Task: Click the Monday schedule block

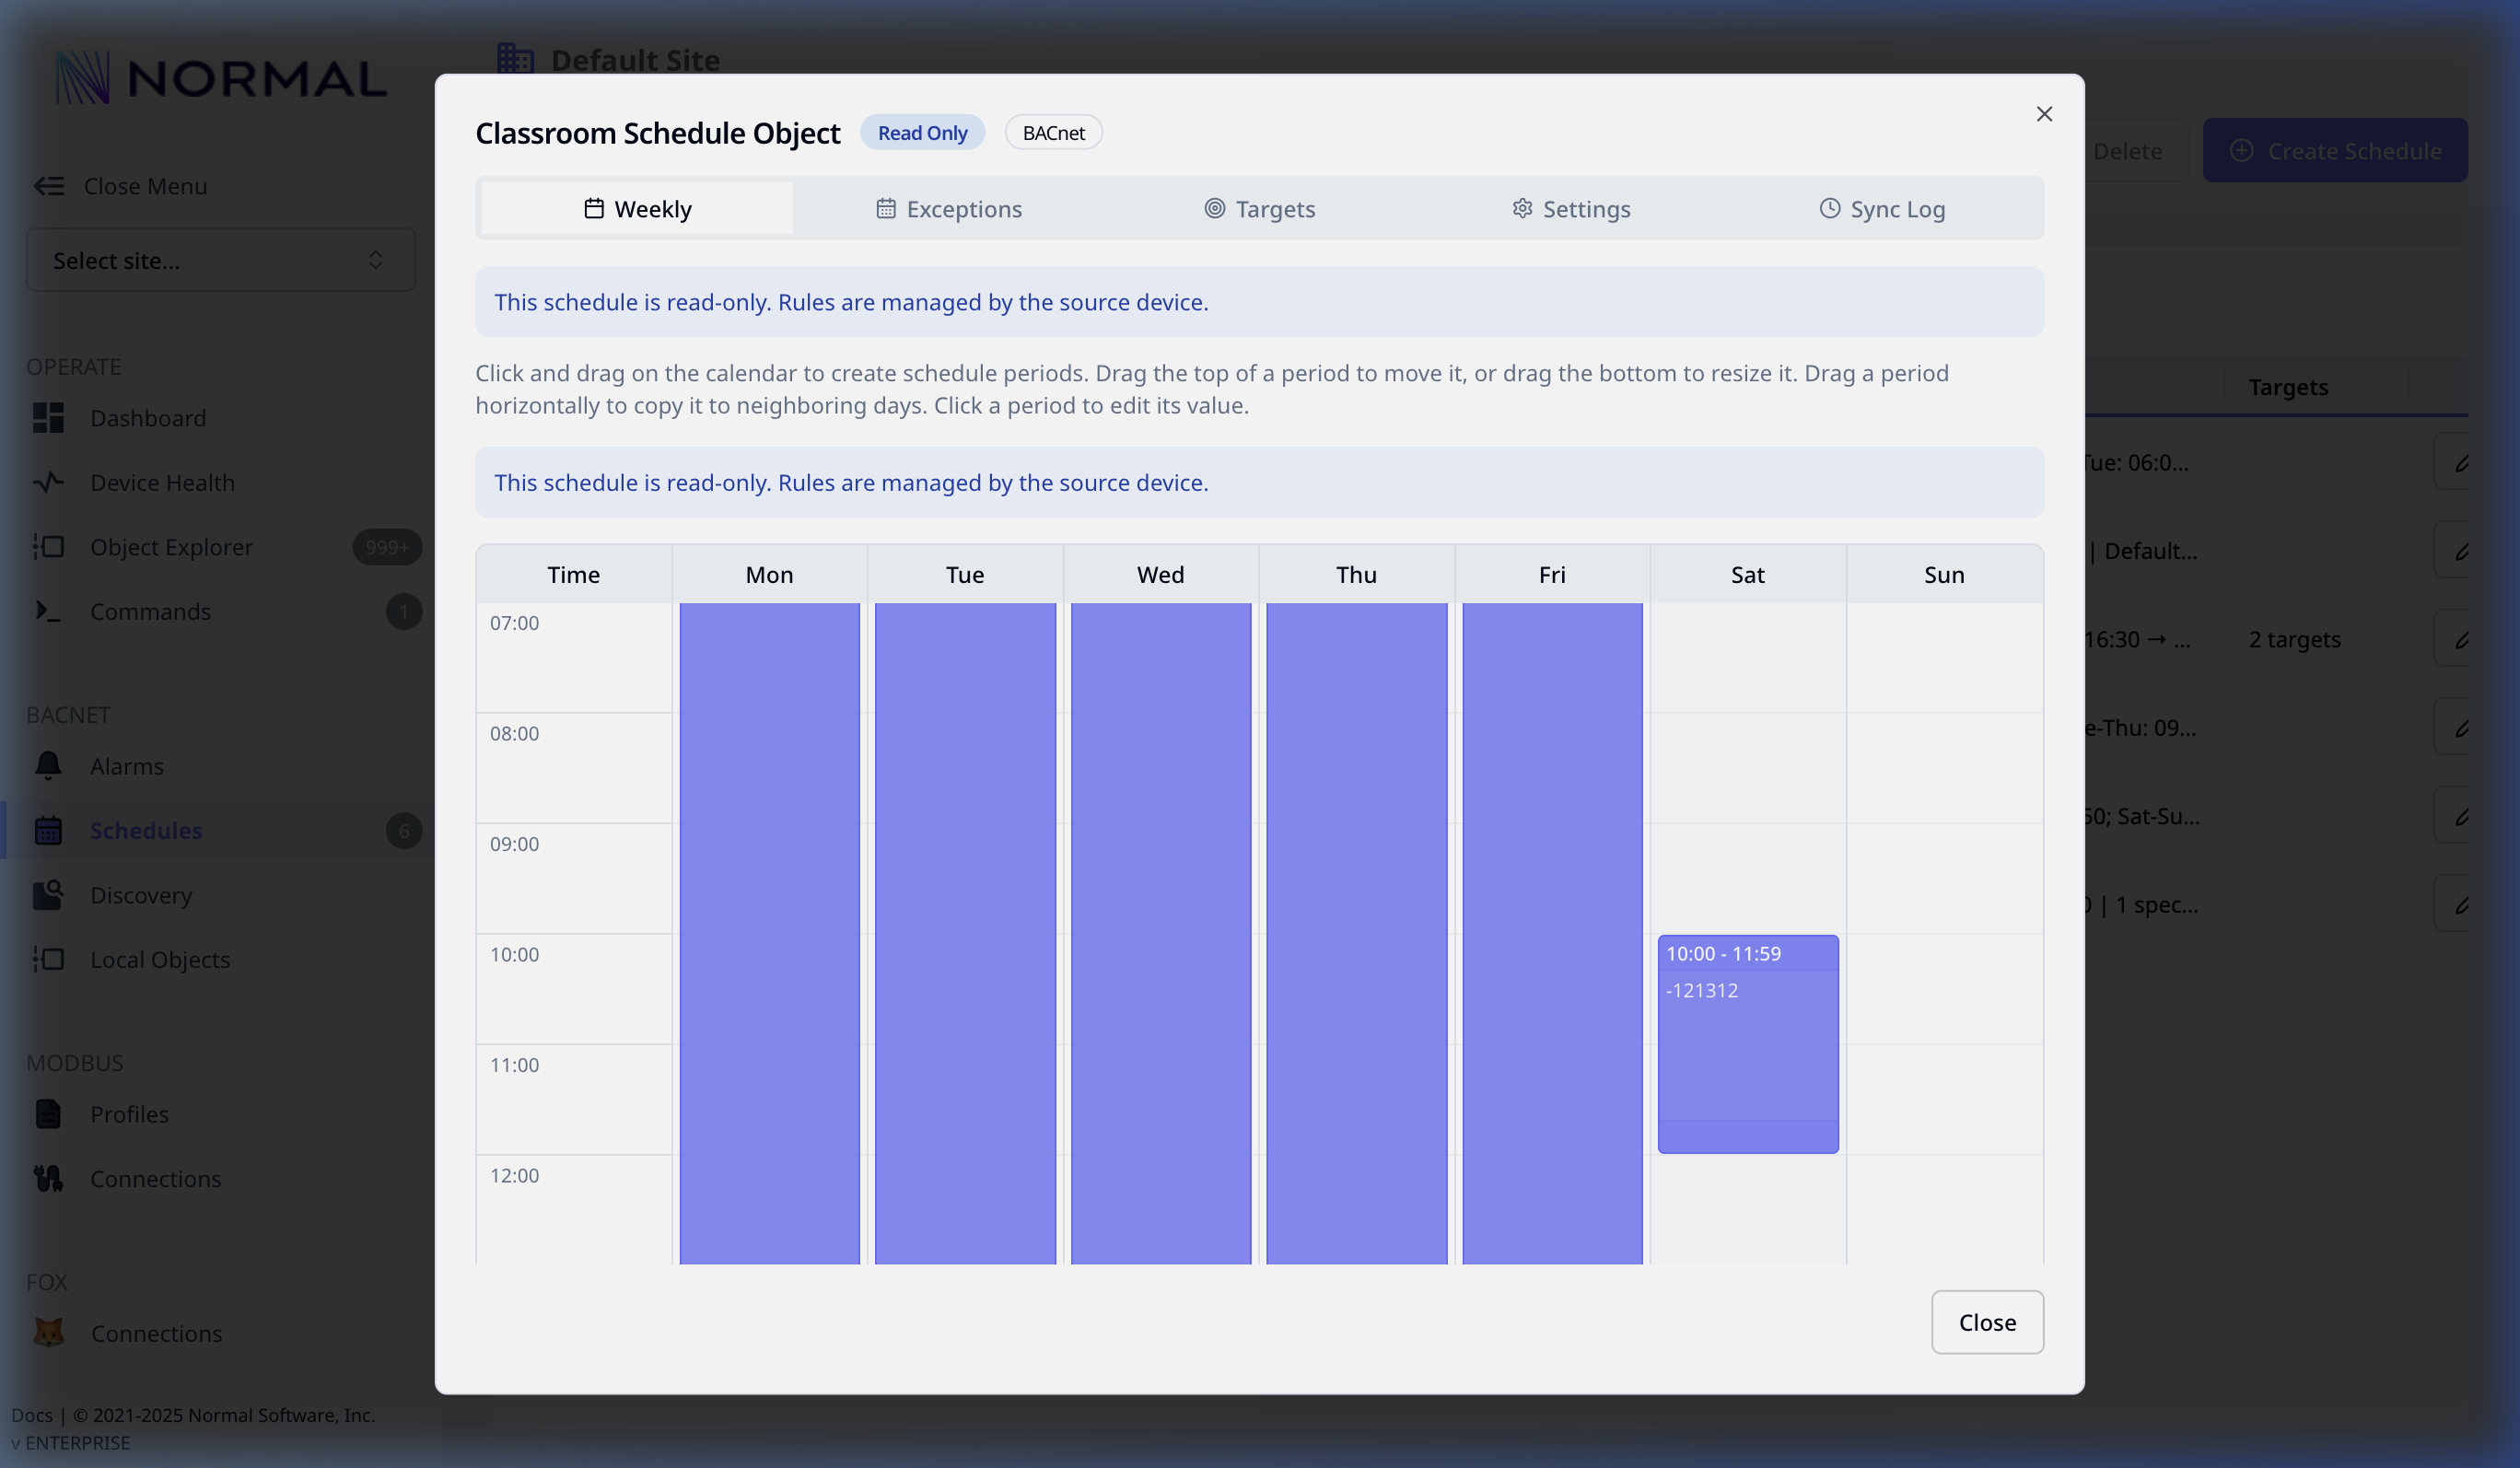Action: [769, 930]
